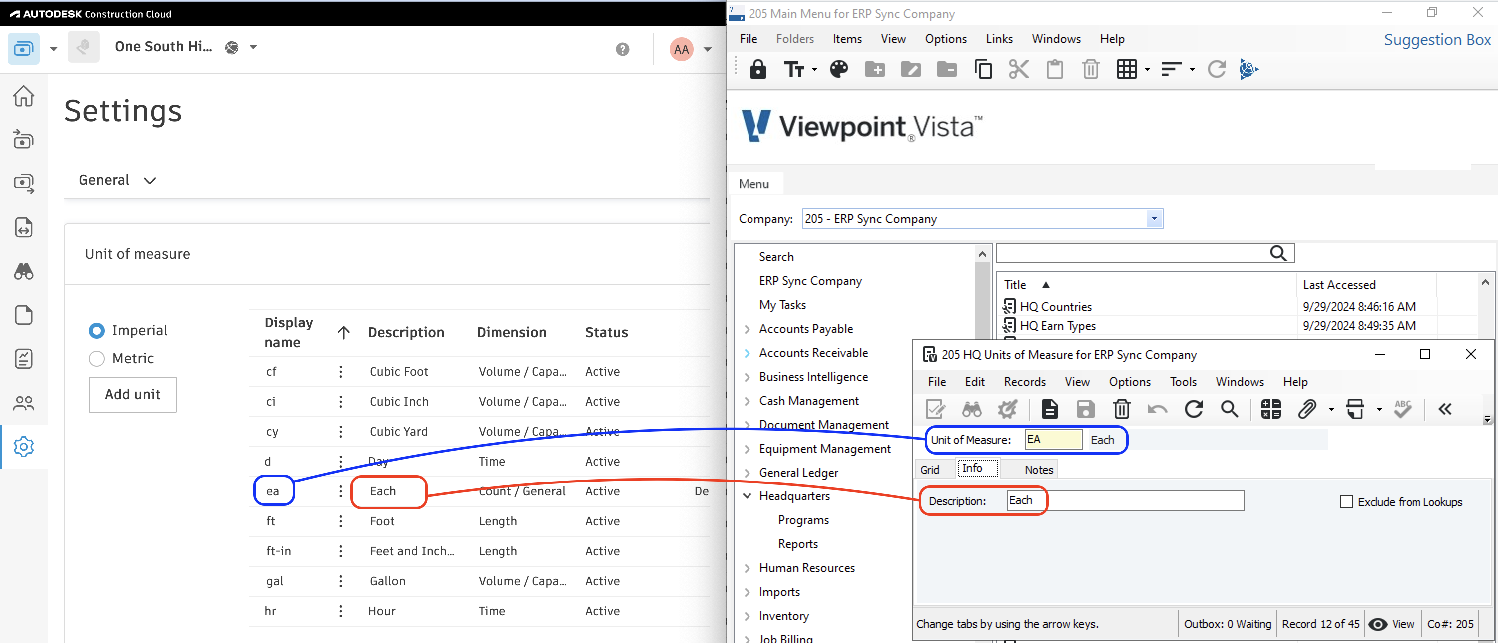Click the refresh icon in Vista main toolbar
The height and width of the screenshot is (643, 1498).
tap(1216, 69)
